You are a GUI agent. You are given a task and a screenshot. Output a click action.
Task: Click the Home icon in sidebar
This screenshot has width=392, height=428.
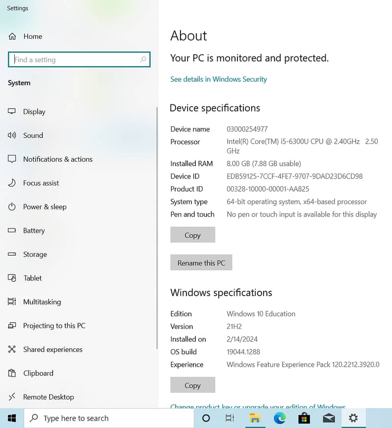point(12,37)
